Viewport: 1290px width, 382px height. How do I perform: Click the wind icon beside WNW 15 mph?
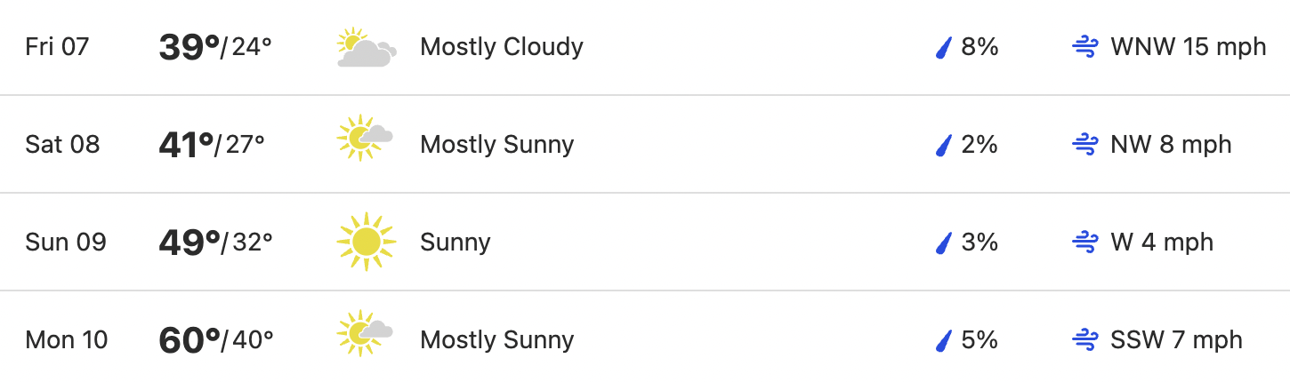1085,47
